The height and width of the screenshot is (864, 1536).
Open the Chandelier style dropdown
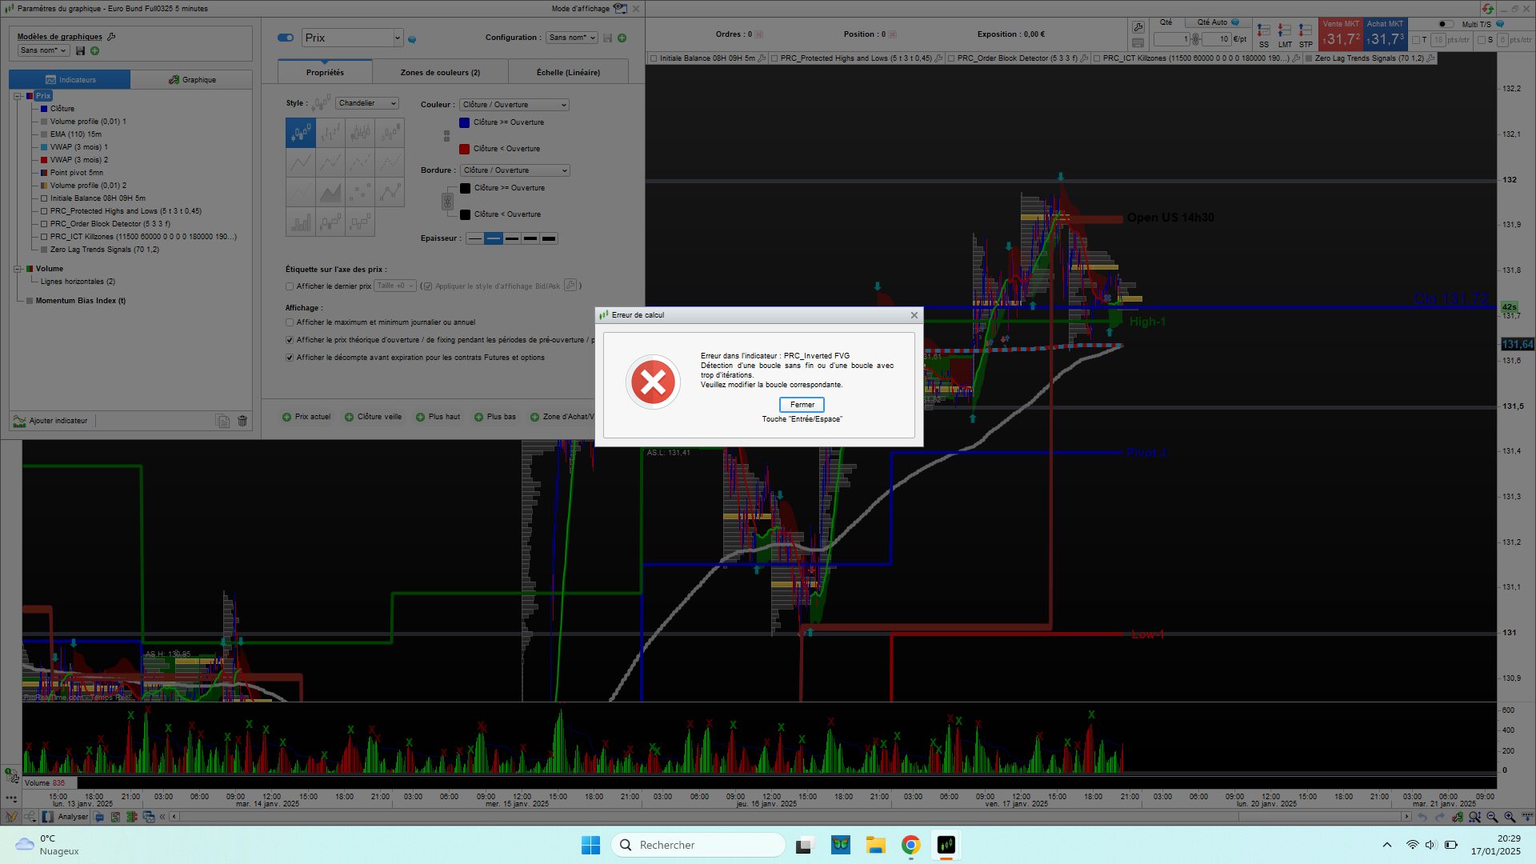[366, 103]
